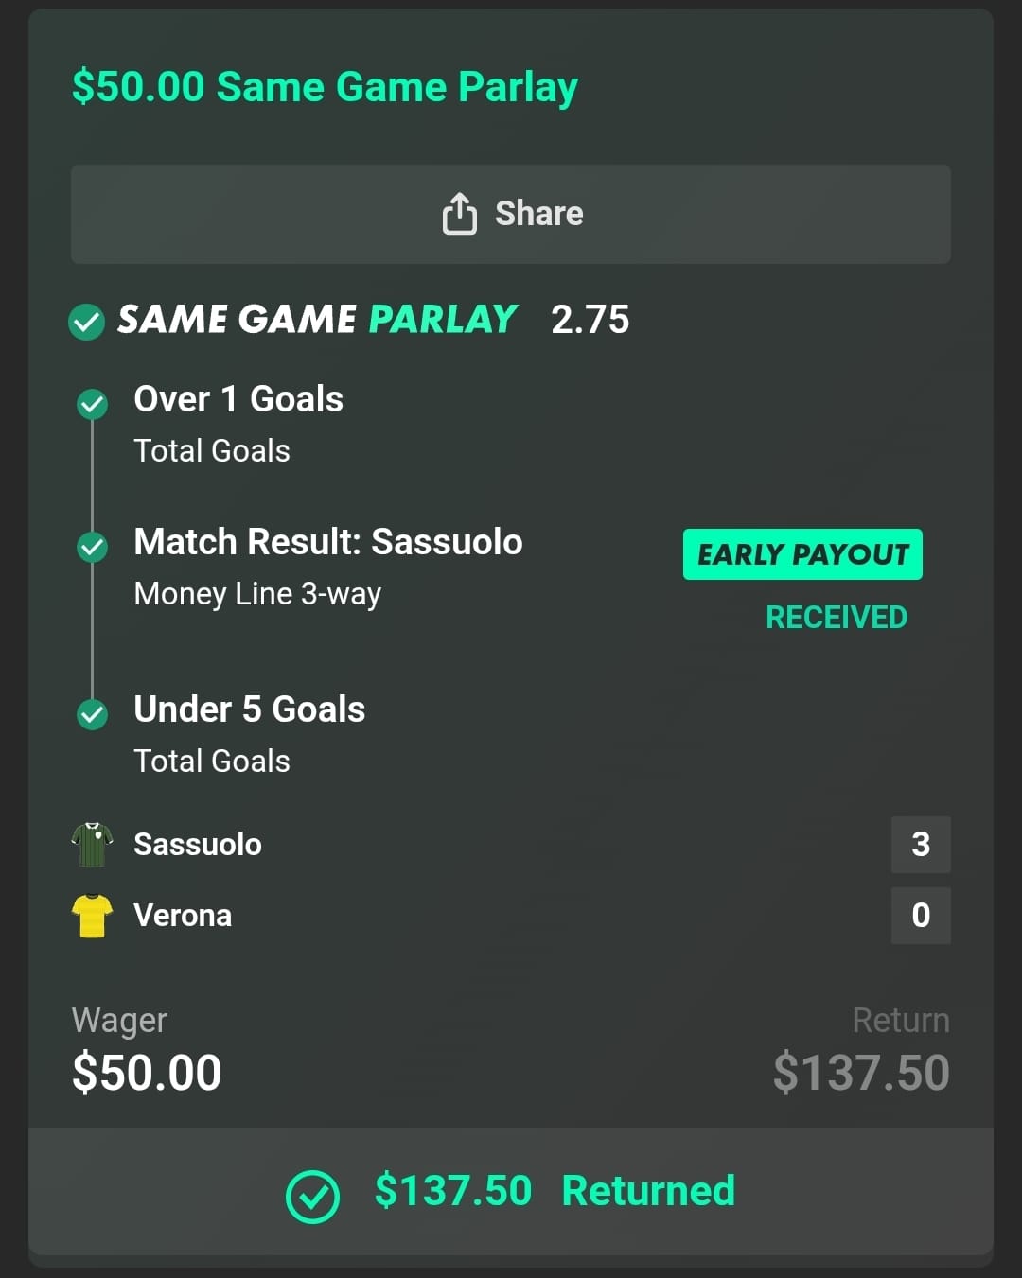Screen dimensions: 1022x1278
Task: Click the Over 1 Goals checkmark
Action: pos(92,405)
